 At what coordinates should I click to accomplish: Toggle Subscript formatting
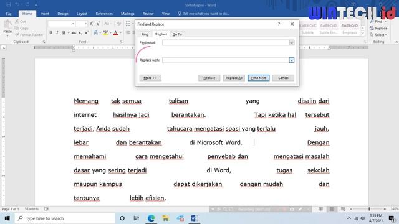[80, 33]
